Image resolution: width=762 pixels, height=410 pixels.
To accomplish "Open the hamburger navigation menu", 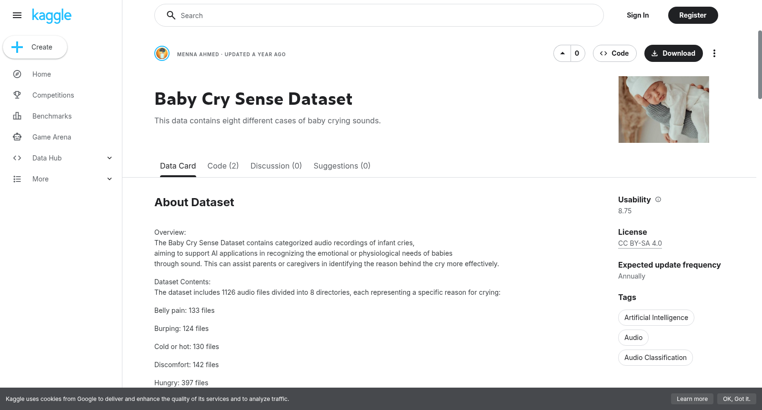I will (x=17, y=15).
